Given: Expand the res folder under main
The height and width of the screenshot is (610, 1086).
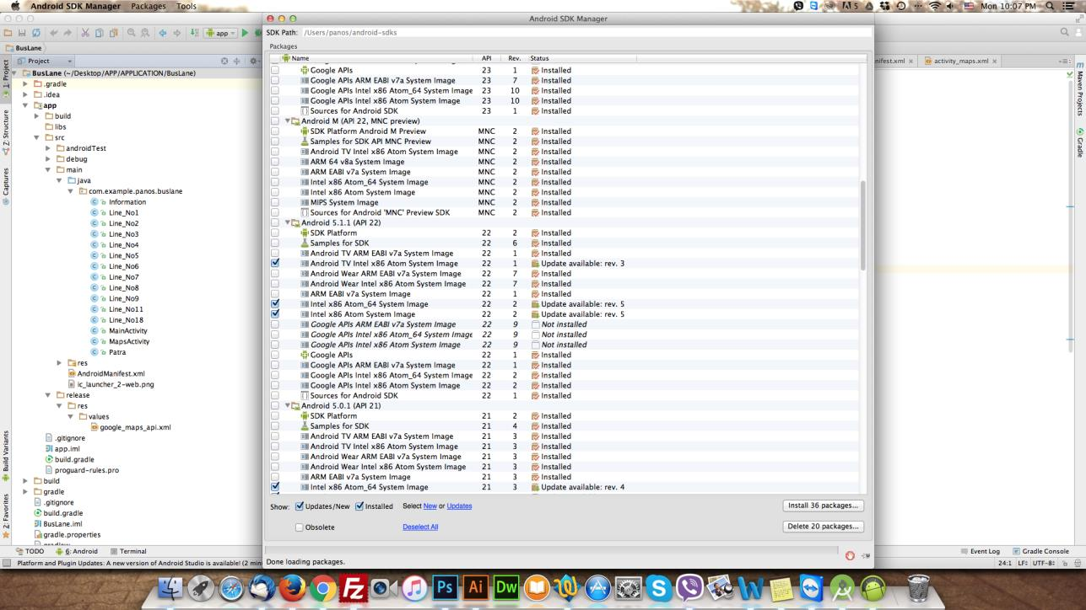Looking at the screenshot, I should click(x=59, y=363).
